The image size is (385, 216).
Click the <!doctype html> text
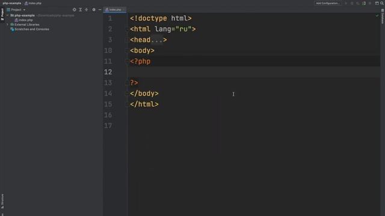[x=161, y=19]
